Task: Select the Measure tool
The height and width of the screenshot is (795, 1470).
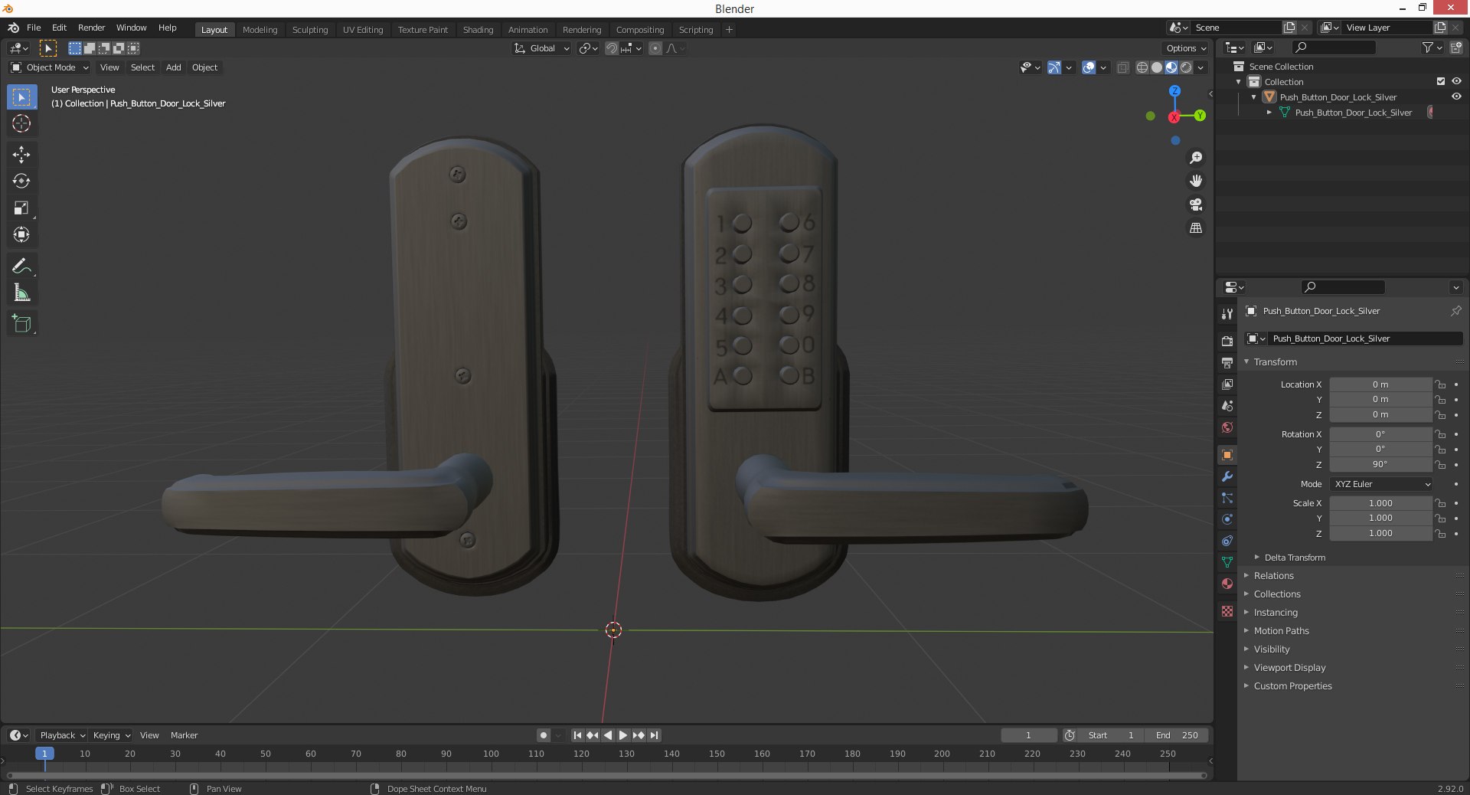Action: point(21,293)
